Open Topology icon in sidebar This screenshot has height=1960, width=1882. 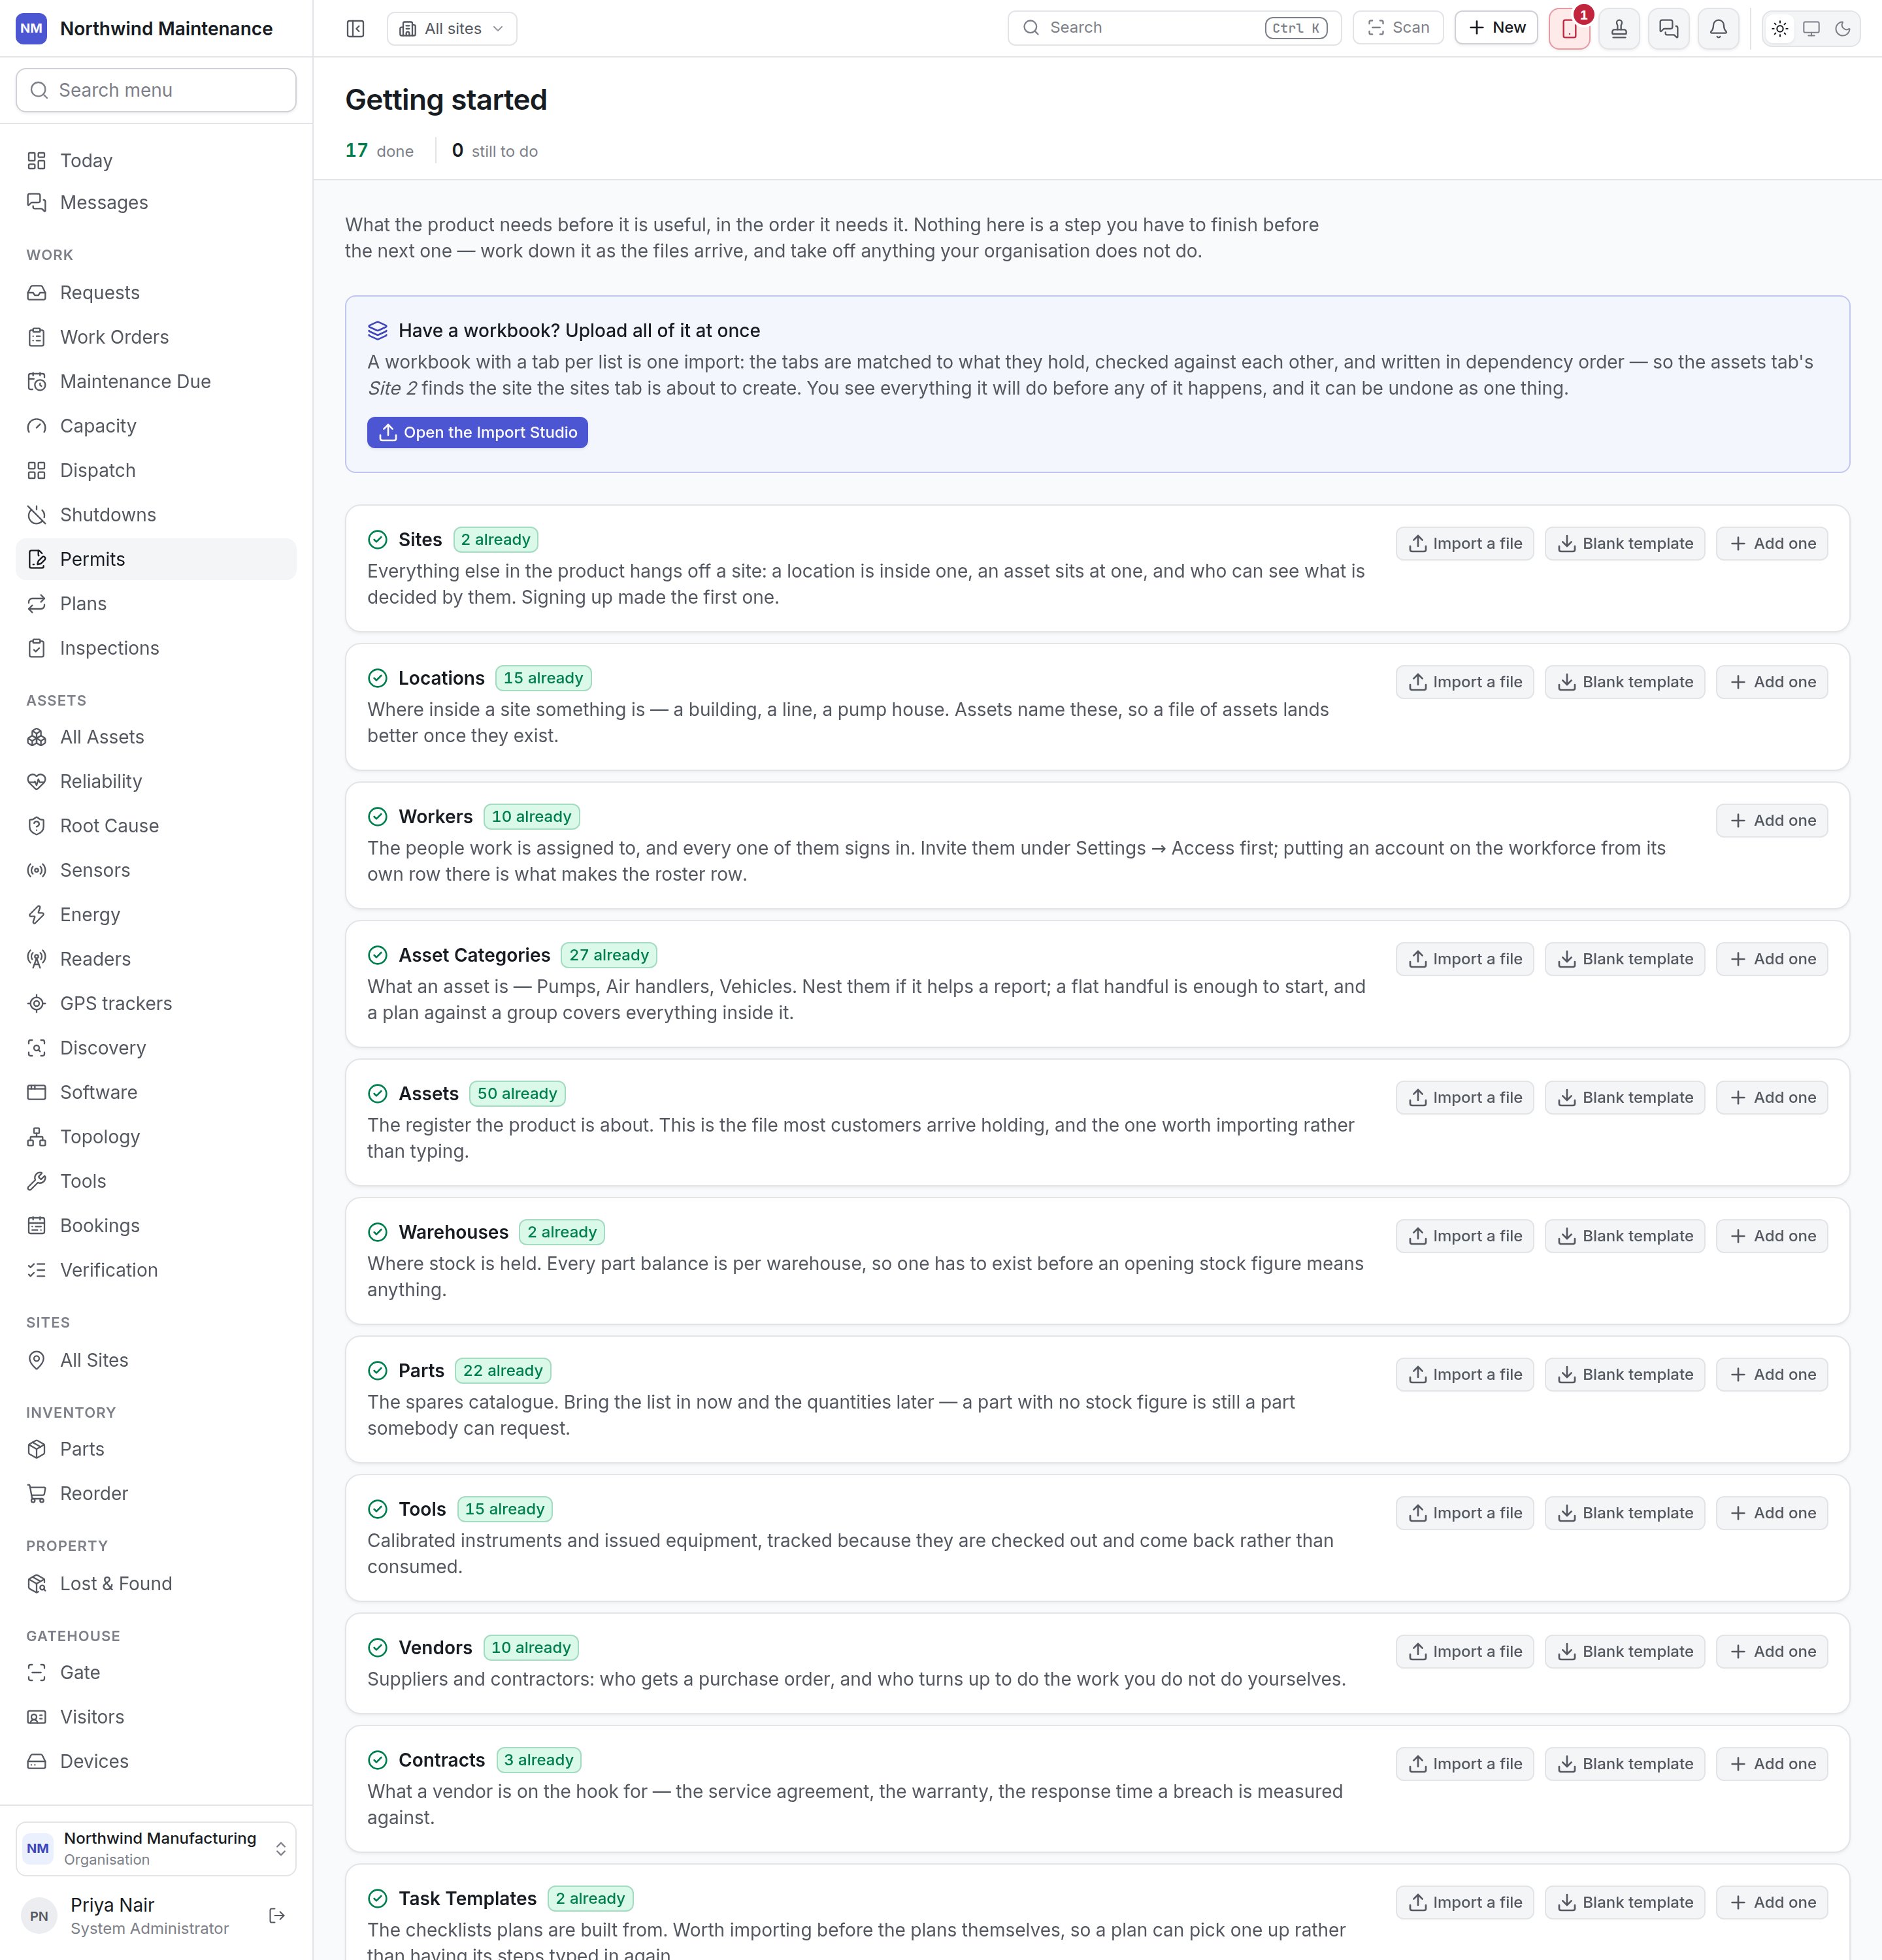(x=37, y=1137)
